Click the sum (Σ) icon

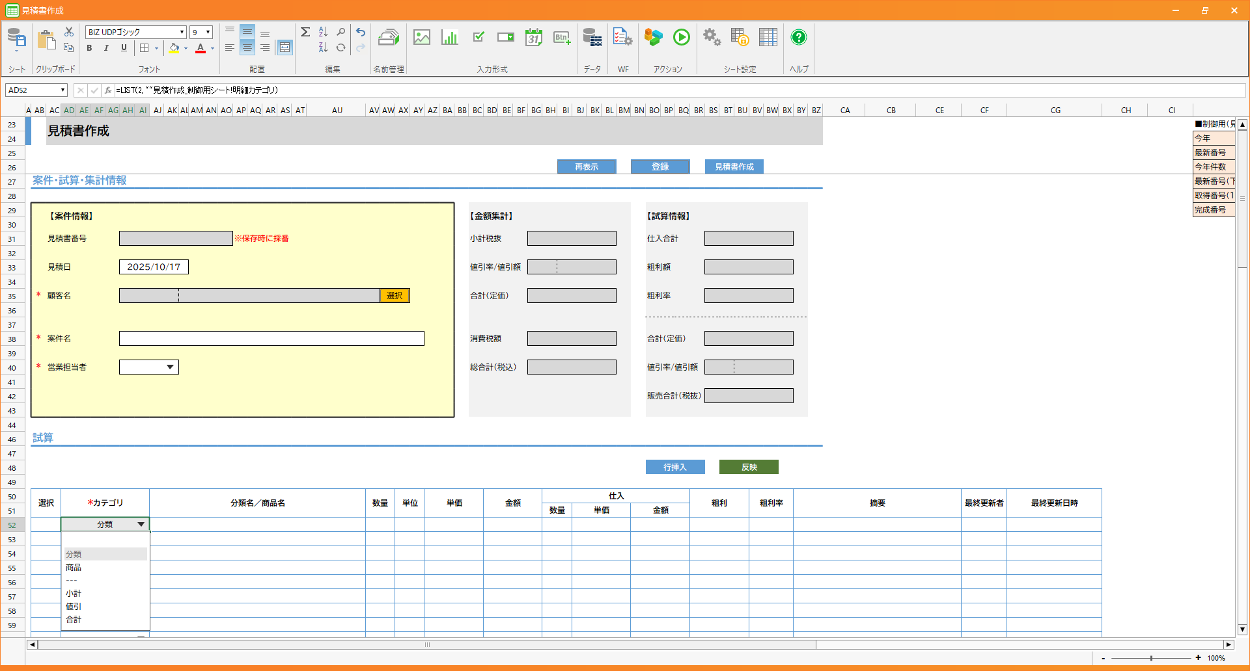pyautogui.click(x=305, y=32)
